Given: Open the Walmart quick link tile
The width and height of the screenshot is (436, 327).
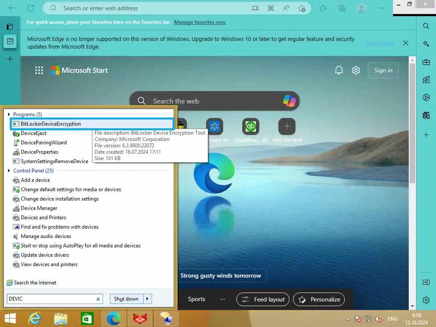Looking at the screenshot, I should coord(215,126).
